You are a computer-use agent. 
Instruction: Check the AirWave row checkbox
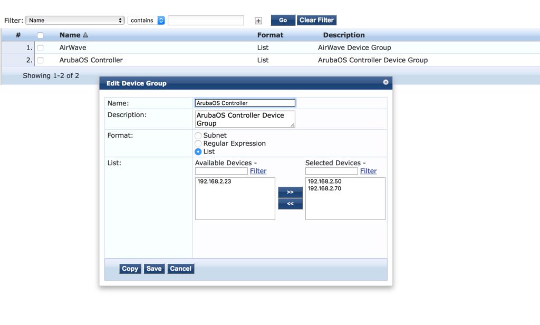point(40,47)
